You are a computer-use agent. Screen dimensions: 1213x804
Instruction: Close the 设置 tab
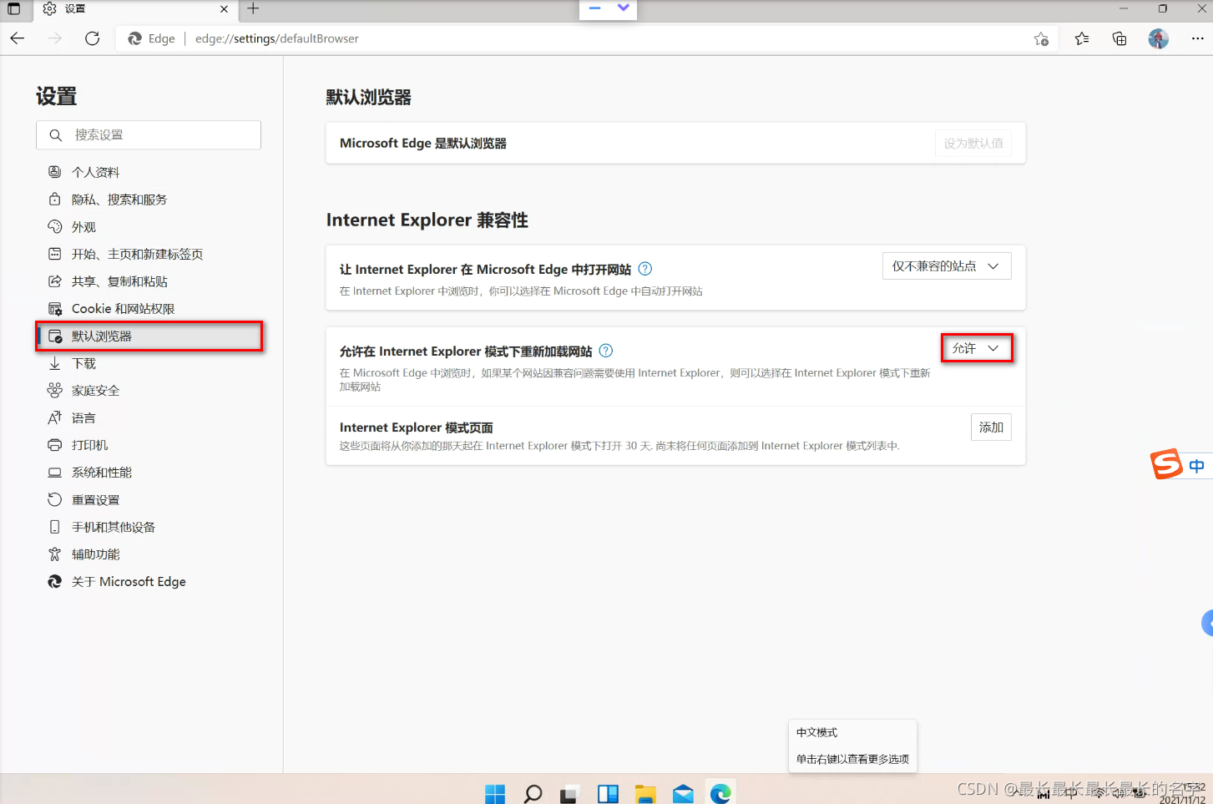[224, 9]
